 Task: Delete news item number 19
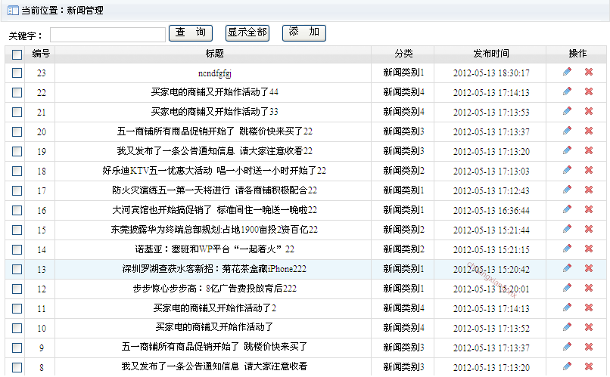point(589,150)
